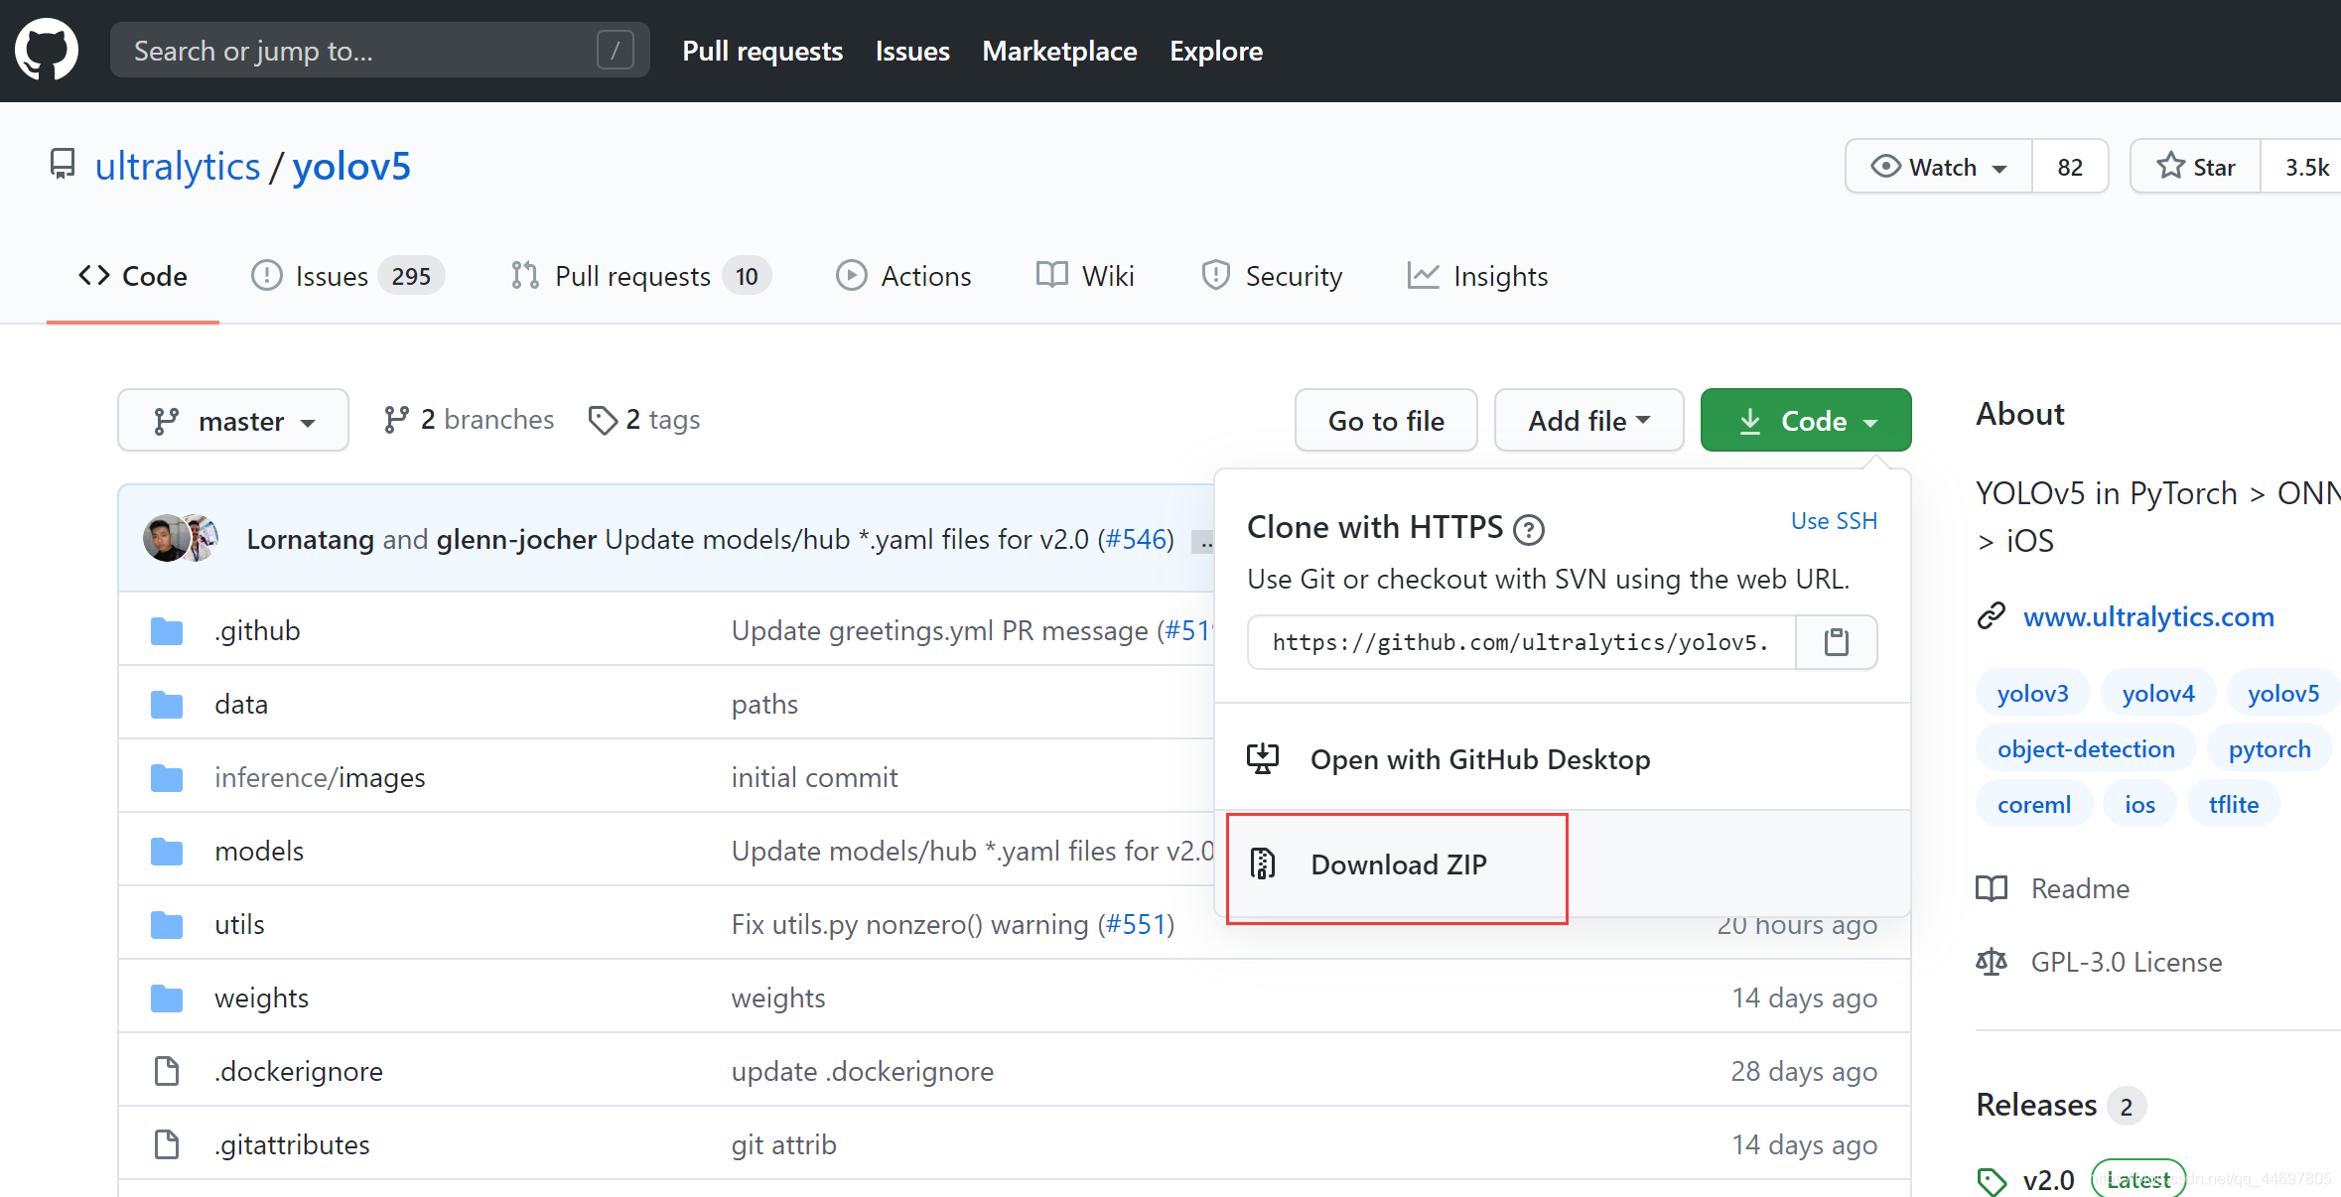Click the inference folder icon
The width and height of the screenshot is (2341, 1197).
tap(167, 778)
